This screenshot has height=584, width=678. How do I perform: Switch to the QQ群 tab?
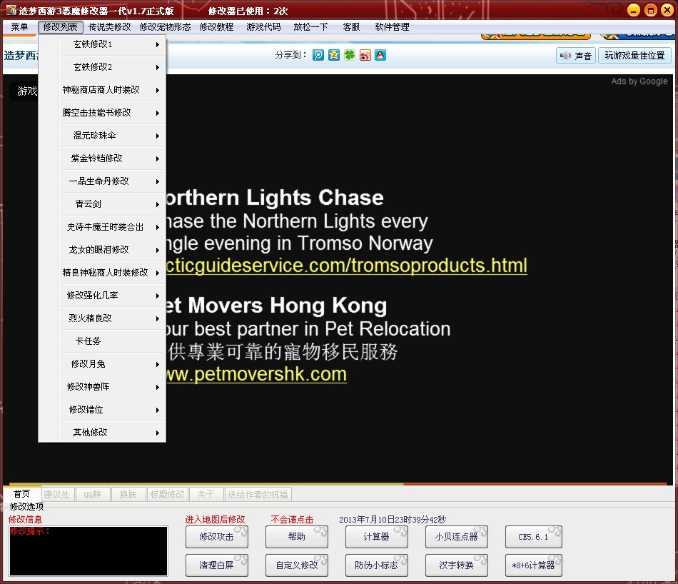click(x=92, y=494)
